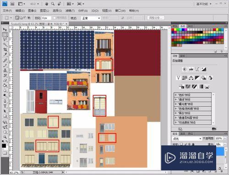Select the Paint Bucket tool
The height and width of the screenshot is (175, 229).
(5, 85)
